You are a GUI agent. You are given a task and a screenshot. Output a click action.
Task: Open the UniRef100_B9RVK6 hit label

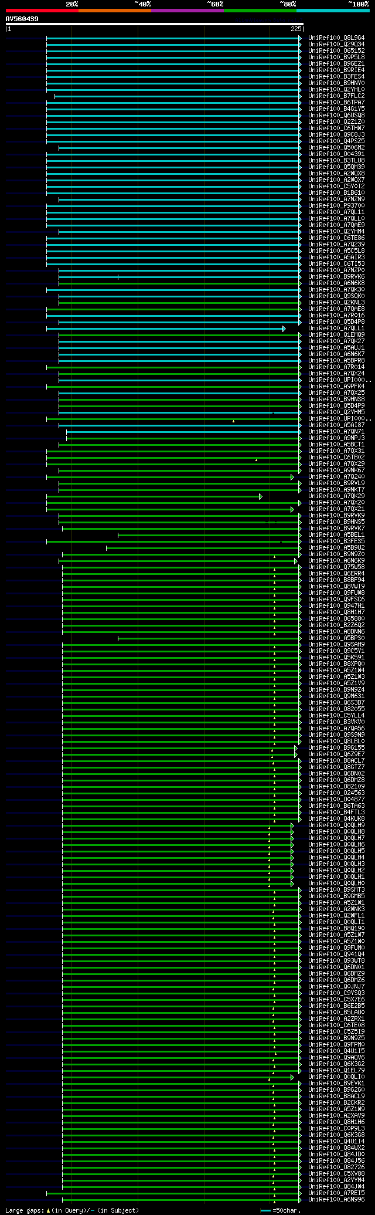pyautogui.click(x=336, y=277)
